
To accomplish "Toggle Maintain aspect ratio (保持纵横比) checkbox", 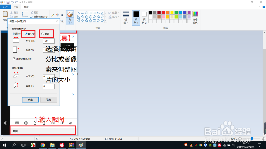I will [14, 59].
